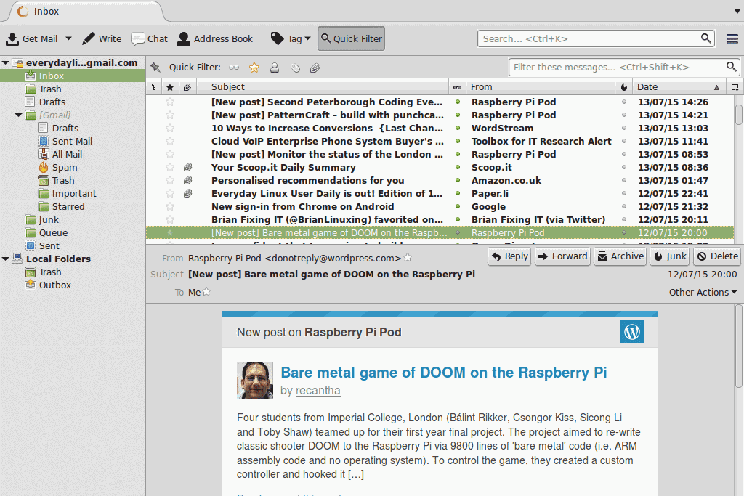Star the sender donotreply@wordpress.com contact
This screenshot has height=496, width=744.
pyautogui.click(x=408, y=258)
